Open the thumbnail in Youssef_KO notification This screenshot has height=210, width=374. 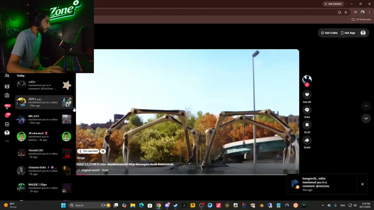pyautogui.click(x=67, y=154)
